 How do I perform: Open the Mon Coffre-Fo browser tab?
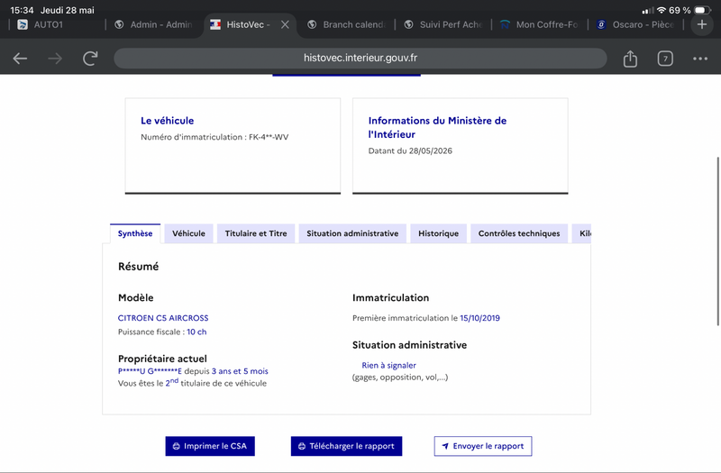(x=539, y=24)
